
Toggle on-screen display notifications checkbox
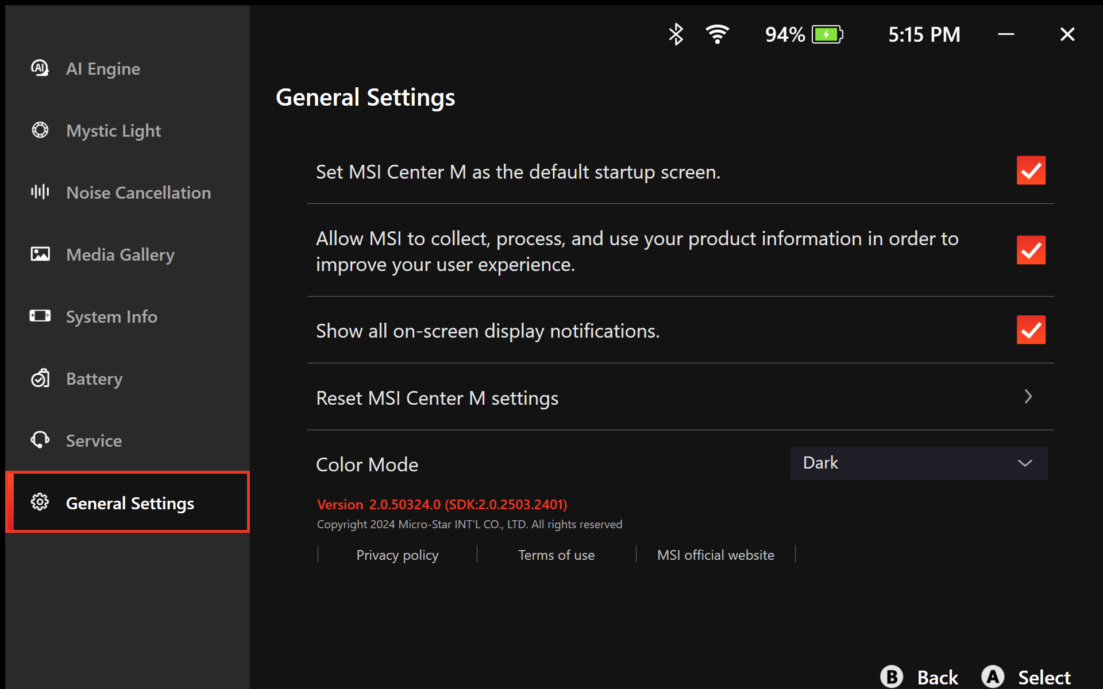[1031, 330]
